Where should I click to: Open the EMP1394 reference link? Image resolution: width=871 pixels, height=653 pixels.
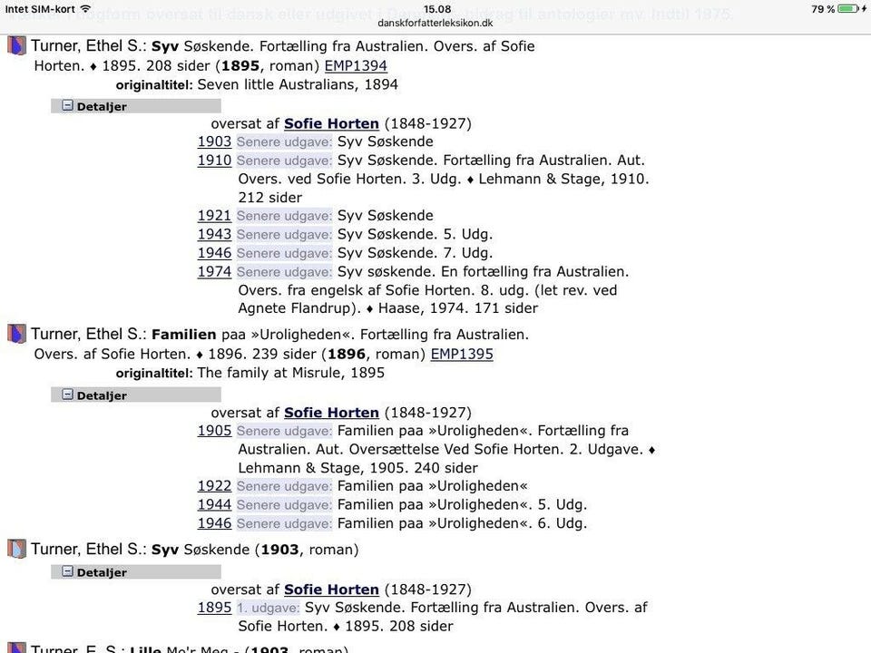(x=356, y=65)
